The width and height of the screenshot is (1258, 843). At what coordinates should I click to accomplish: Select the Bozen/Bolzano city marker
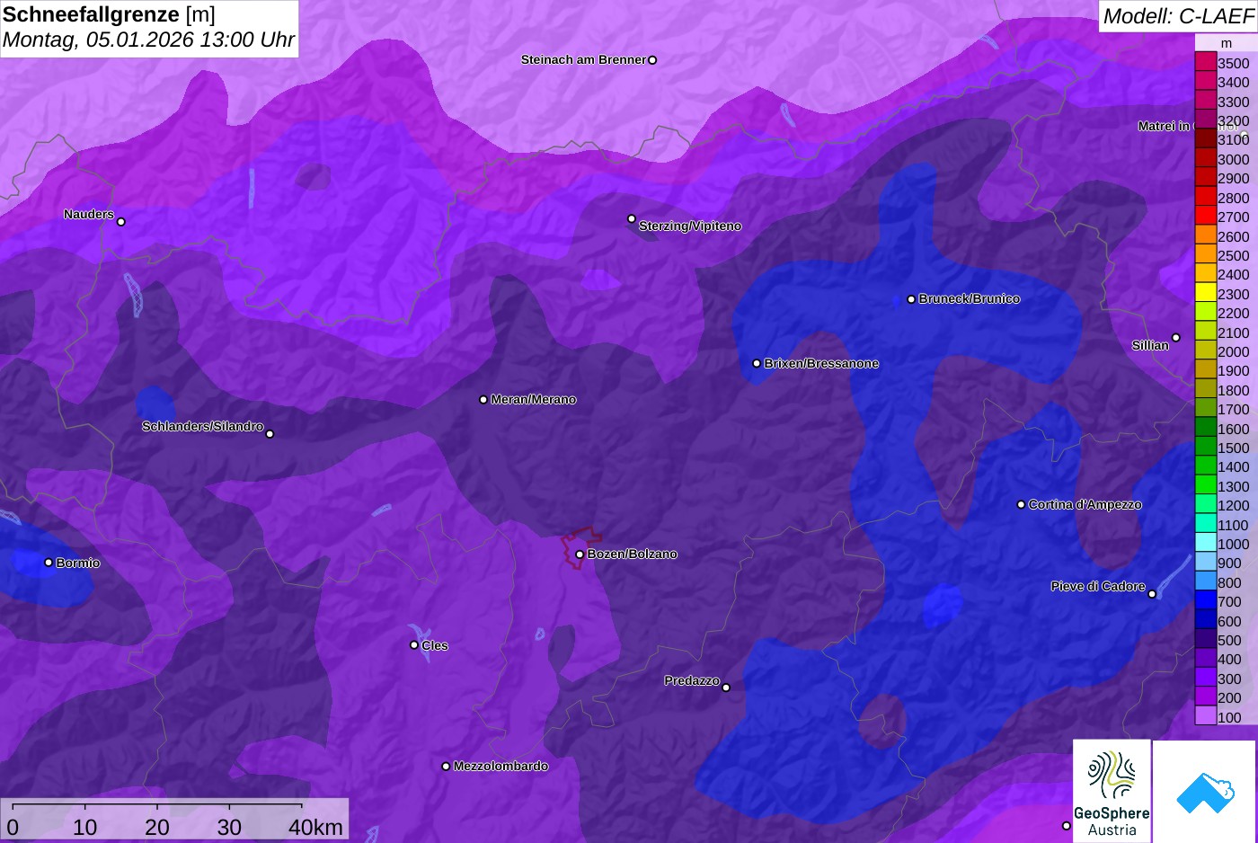[580, 555]
